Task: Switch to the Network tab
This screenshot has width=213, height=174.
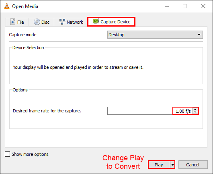Action: (71, 22)
